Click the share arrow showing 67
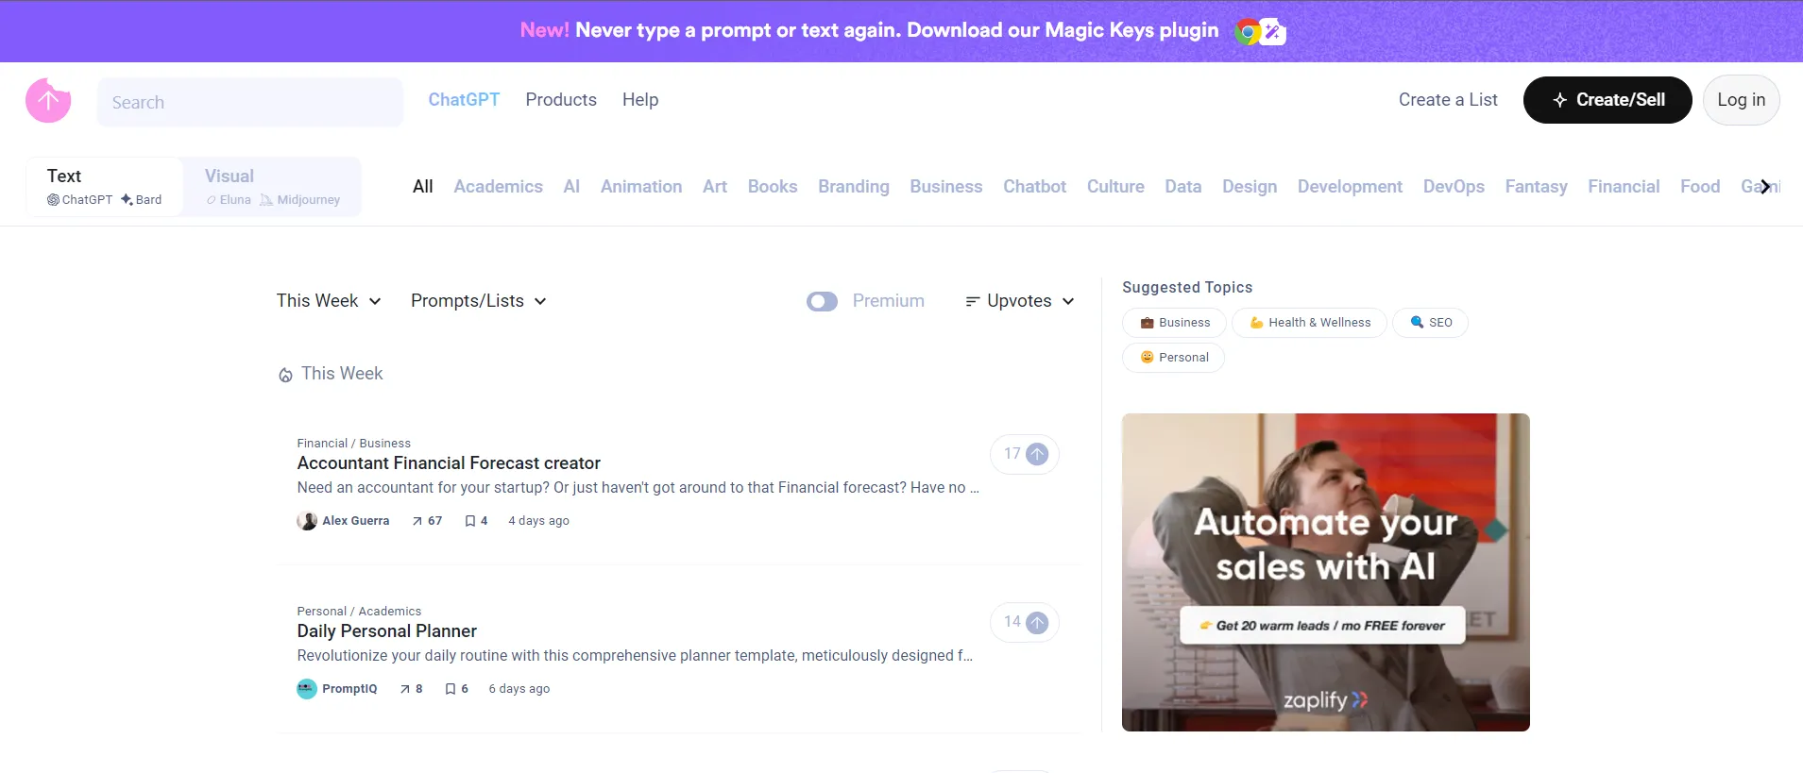 [417, 521]
